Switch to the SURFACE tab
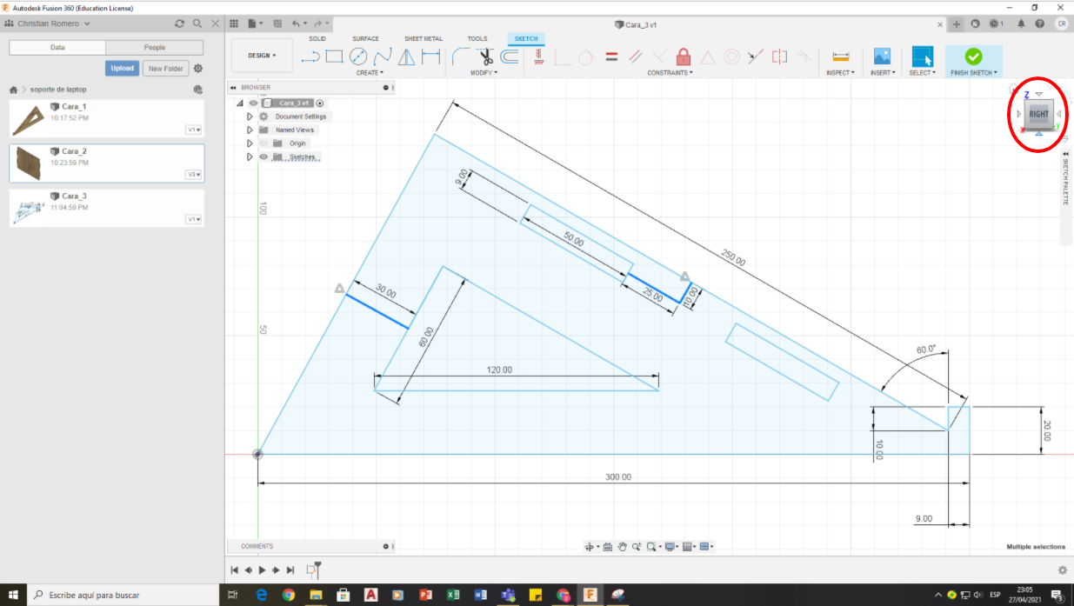This screenshot has width=1074, height=606. click(x=365, y=38)
